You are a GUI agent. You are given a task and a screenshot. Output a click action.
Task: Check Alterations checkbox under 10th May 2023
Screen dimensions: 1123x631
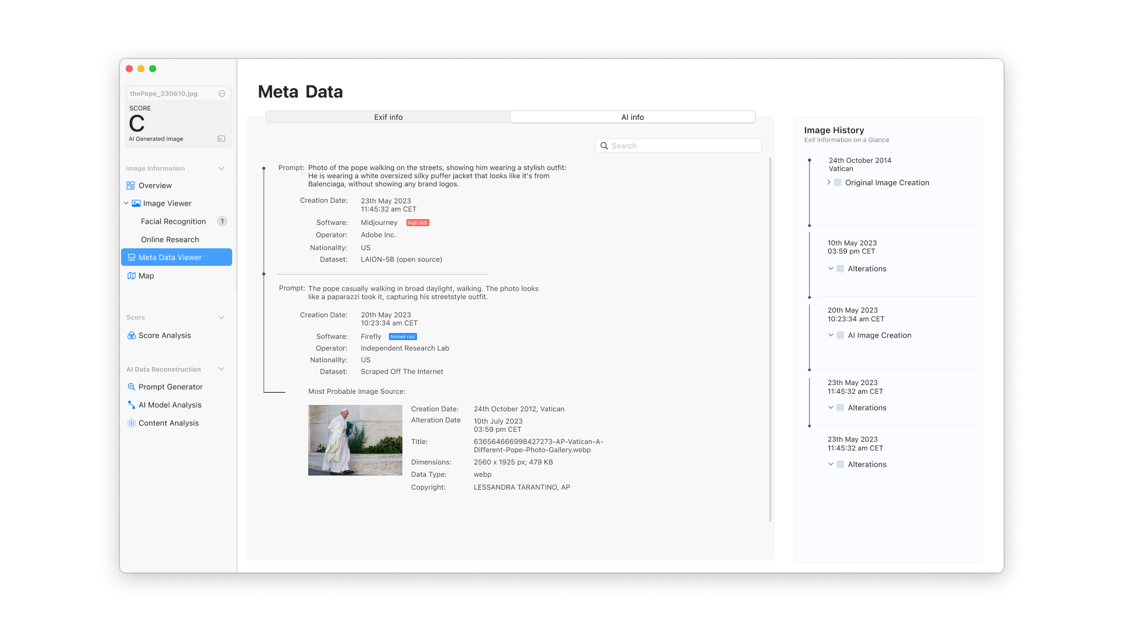pyautogui.click(x=840, y=269)
